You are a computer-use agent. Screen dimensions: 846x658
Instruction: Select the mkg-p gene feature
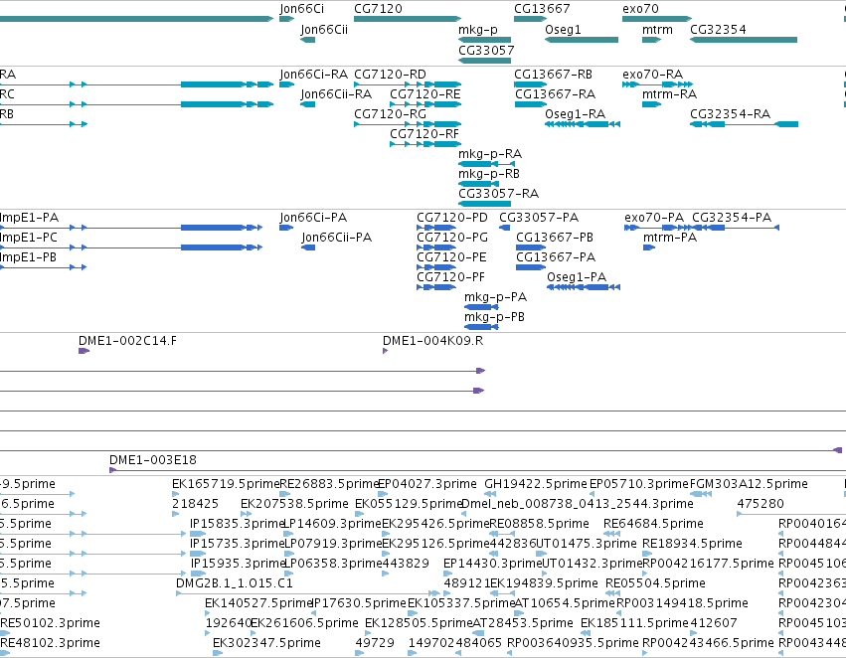[x=484, y=40]
